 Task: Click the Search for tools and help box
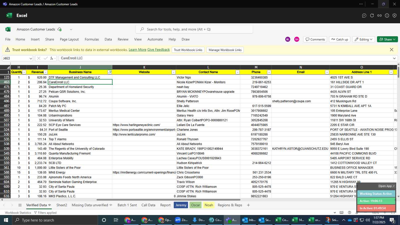click(x=194, y=29)
